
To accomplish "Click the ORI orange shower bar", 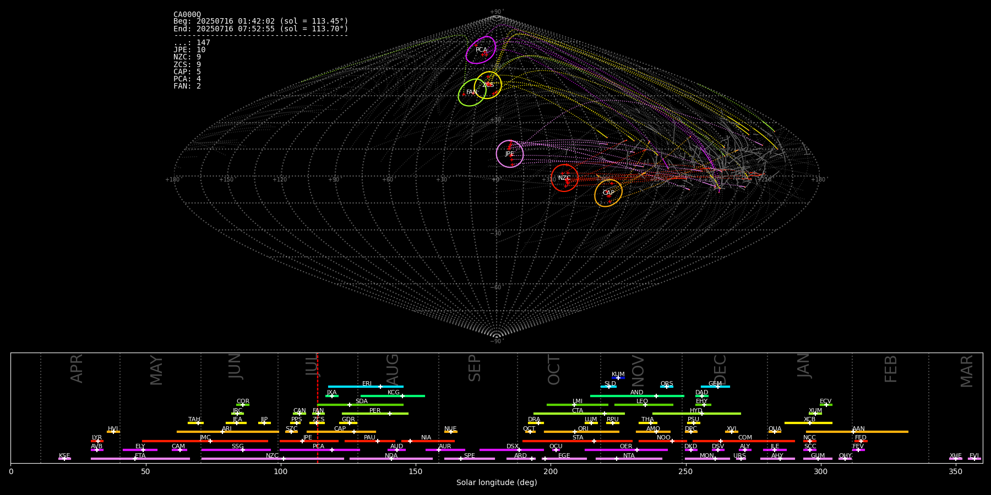I will (581, 432).
